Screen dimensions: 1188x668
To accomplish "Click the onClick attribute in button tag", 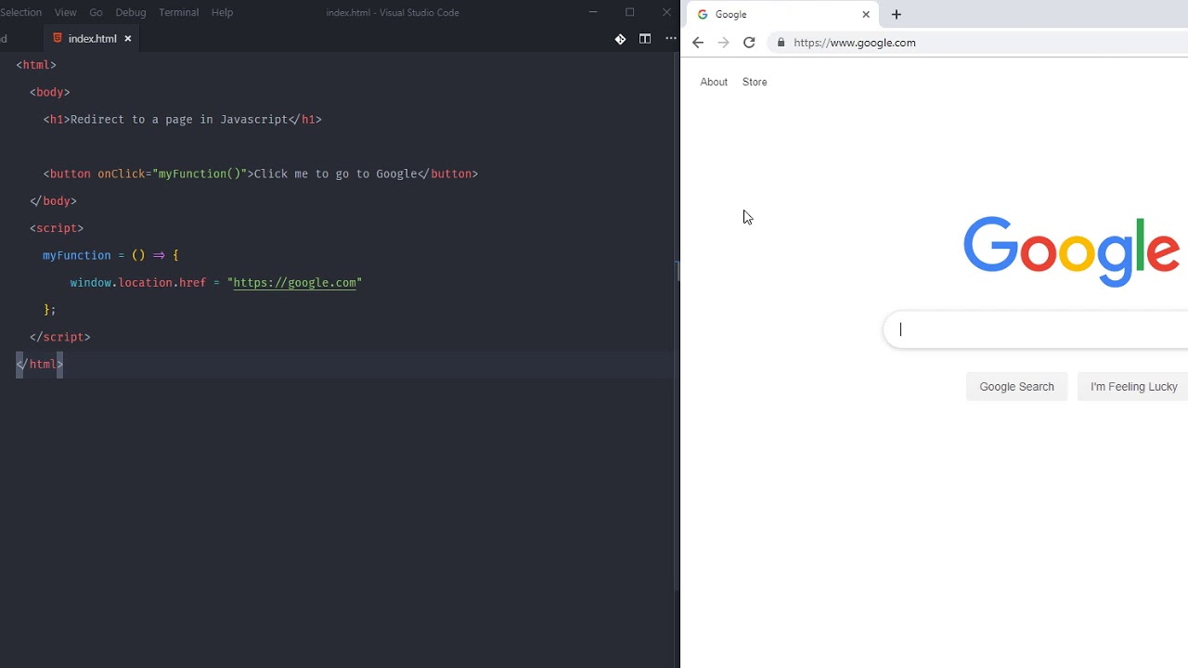I will pos(122,173).
